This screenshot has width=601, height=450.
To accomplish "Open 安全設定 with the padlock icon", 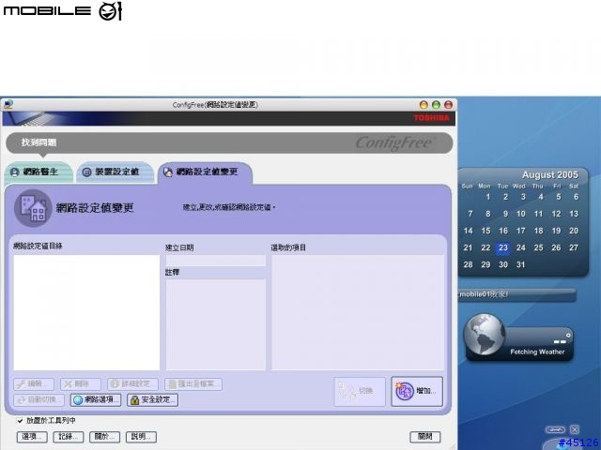I will [x=152, y=400].
